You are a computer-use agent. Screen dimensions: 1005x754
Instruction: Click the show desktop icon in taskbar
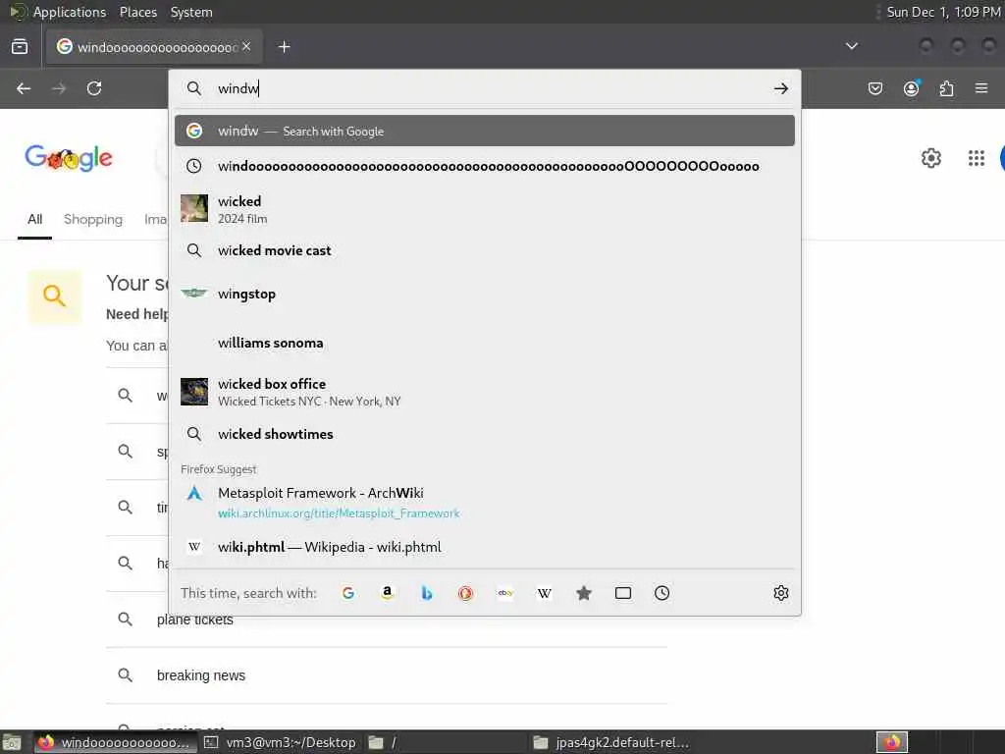point(12,743)
